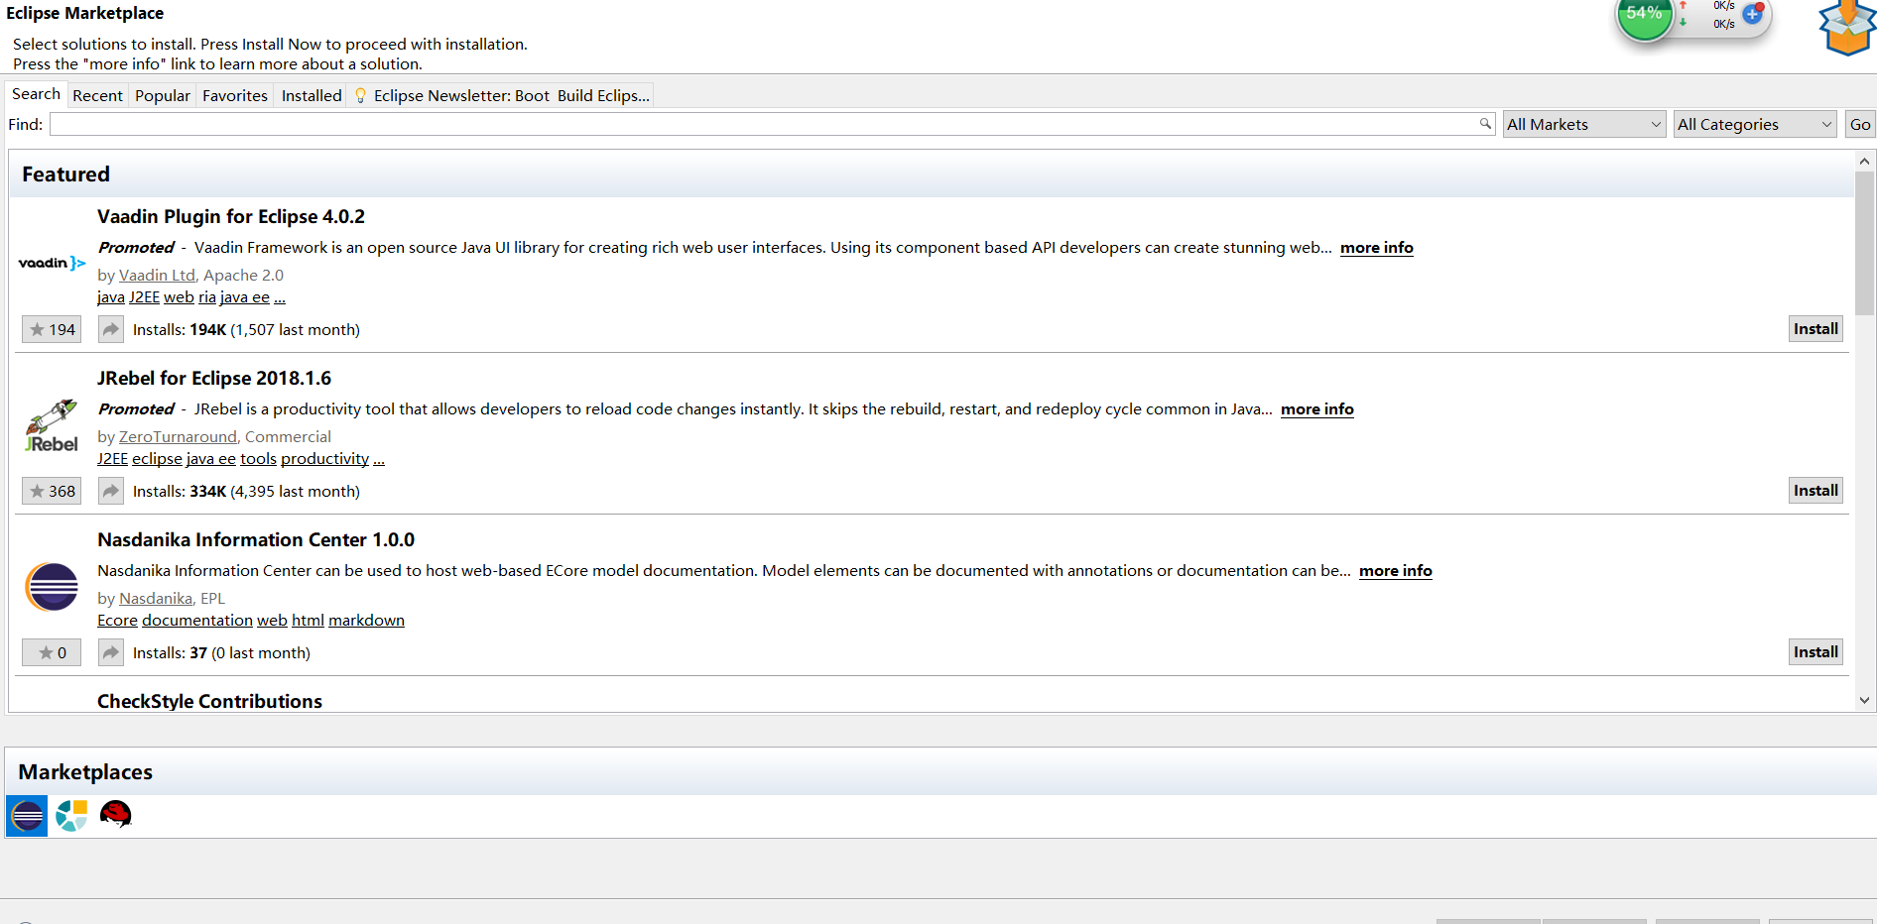The image size is (1877, 924).
Task: Open more info for Nasdanika
Action: [1396, 571]
